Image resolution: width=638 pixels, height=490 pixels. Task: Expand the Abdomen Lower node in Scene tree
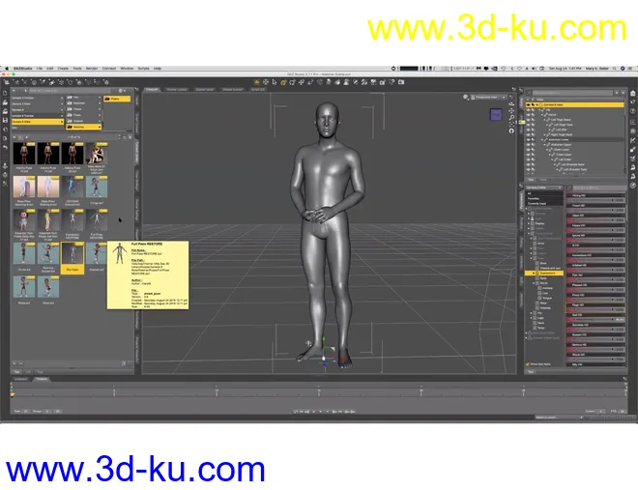pos(543,138)
